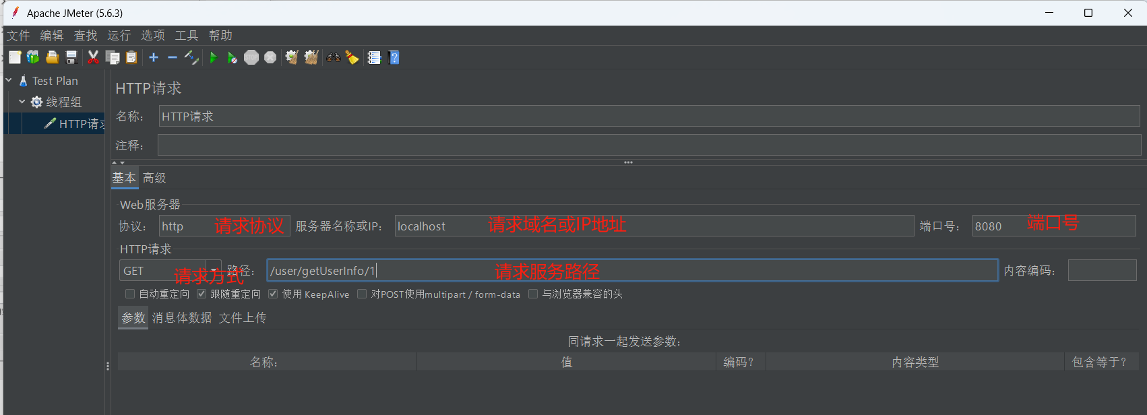
Task: Click the Test Plan flask icon
Action: coord(24,81)
